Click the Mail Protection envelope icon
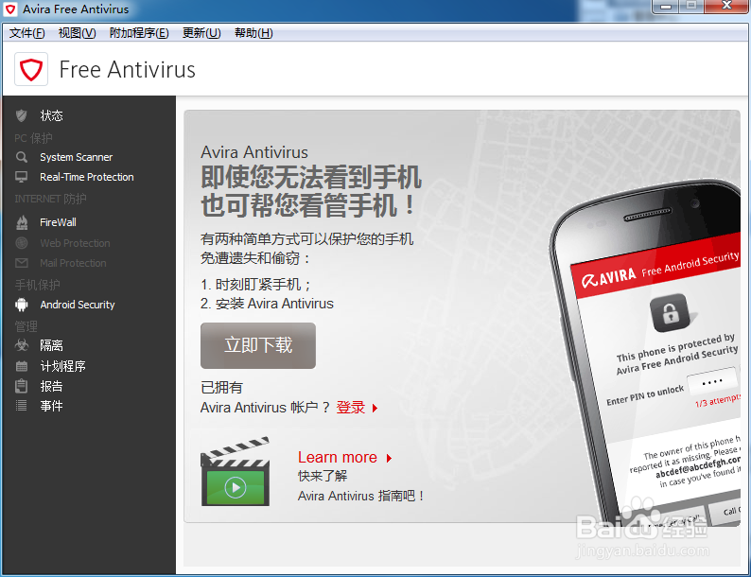 pos(22,263)
